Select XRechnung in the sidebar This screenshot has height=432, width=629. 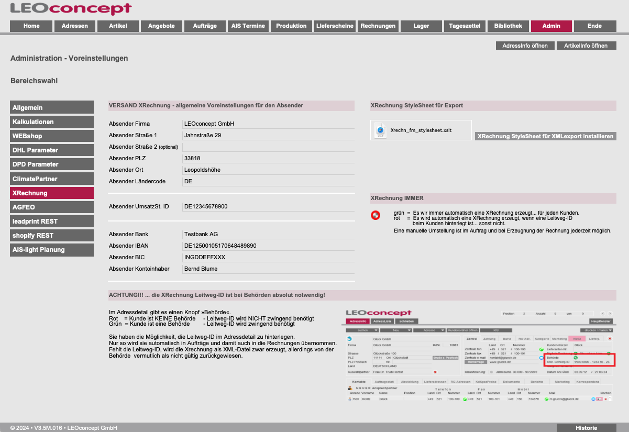tap(52, 193)
